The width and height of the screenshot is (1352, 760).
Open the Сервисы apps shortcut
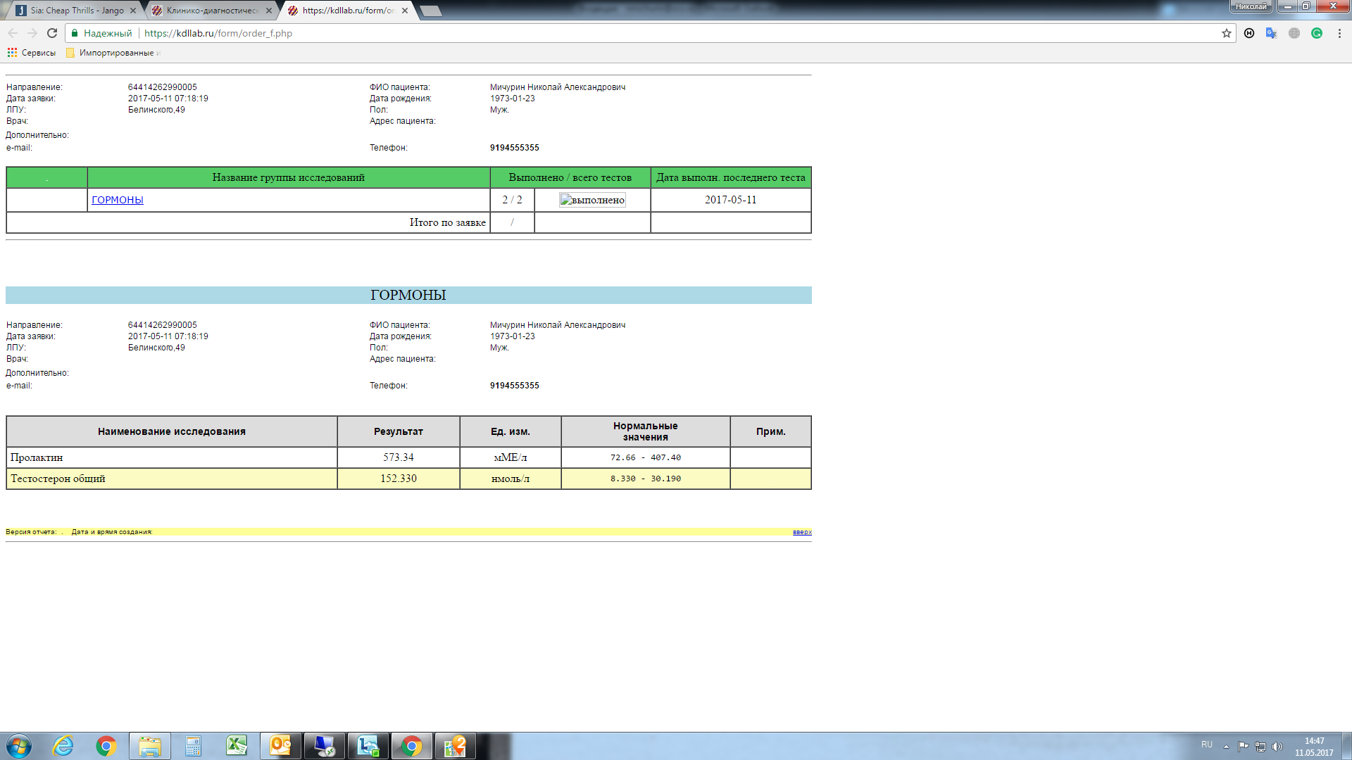[32, 53]
